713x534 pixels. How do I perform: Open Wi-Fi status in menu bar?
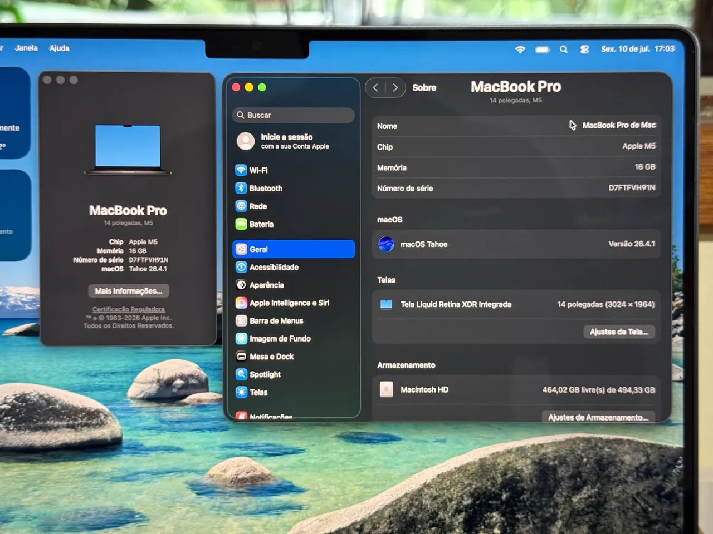tap(520, 49)
